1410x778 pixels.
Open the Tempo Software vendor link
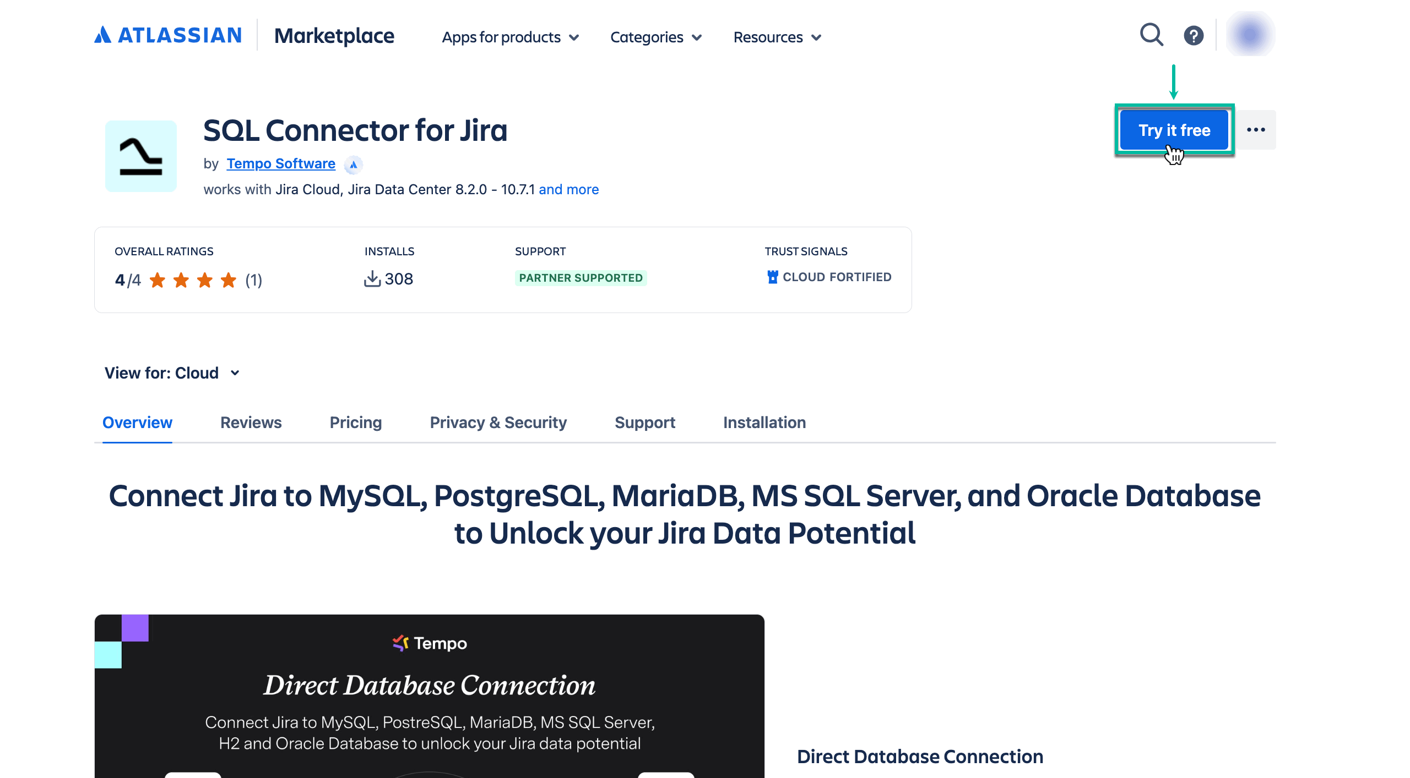click(x=280, y=163)
